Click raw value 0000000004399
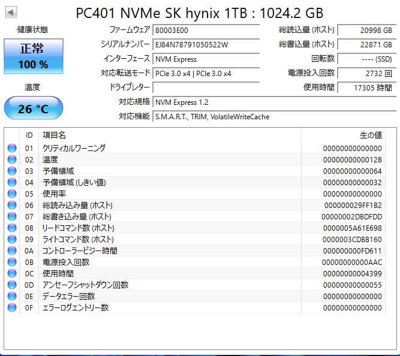This screenshot has width=400, height=356. pyautogui.click(x=352, y=274)
